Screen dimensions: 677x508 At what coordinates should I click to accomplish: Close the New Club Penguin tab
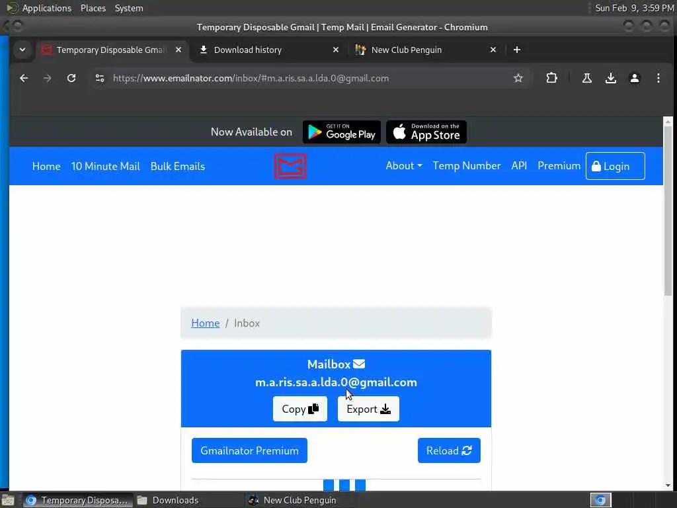(x=493, y=50)
